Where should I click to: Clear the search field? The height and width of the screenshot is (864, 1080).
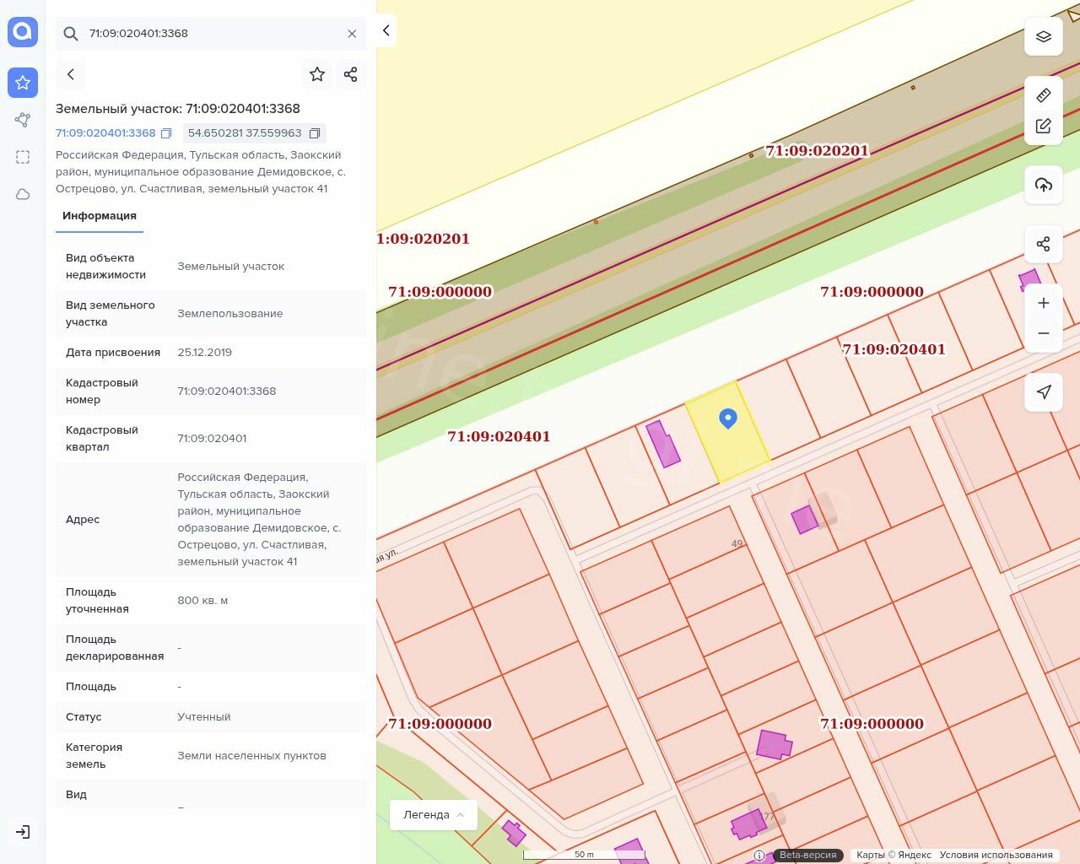click(352, 34)
